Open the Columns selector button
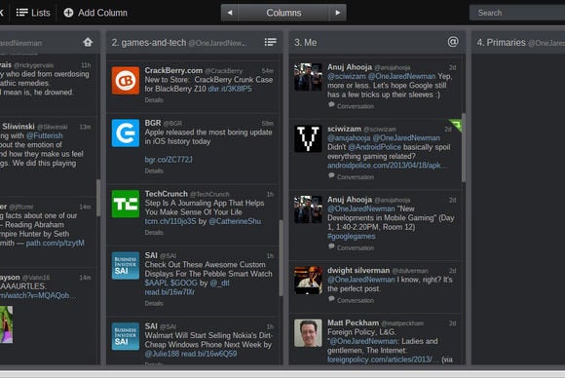 point(283,13)
